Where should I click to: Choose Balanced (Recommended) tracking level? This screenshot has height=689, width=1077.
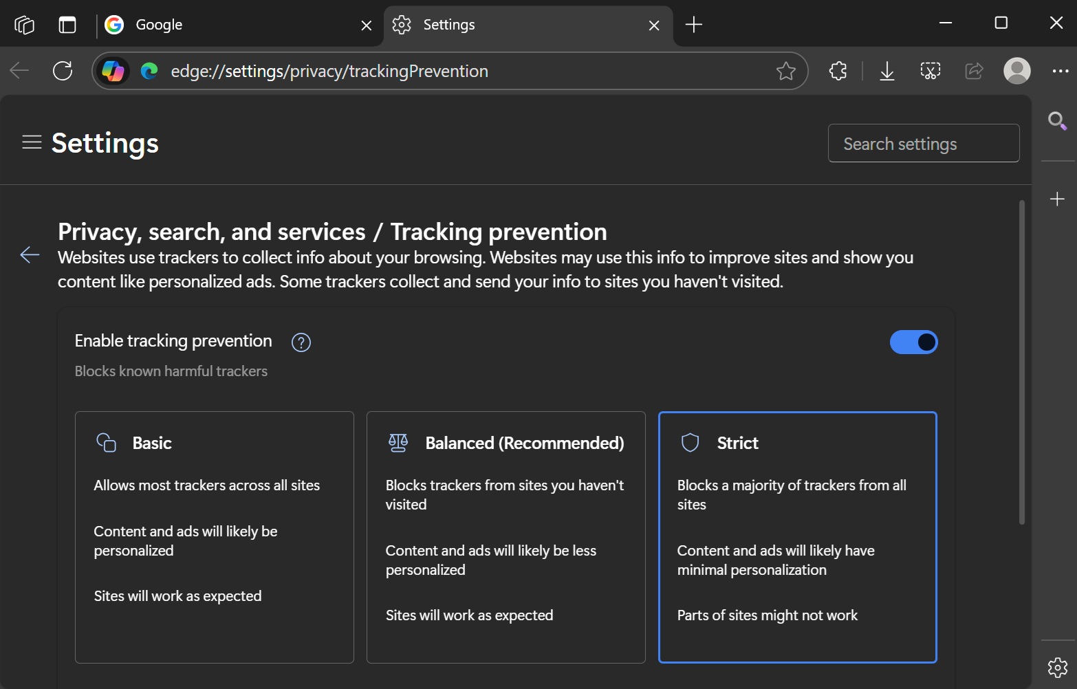(505, 537)
